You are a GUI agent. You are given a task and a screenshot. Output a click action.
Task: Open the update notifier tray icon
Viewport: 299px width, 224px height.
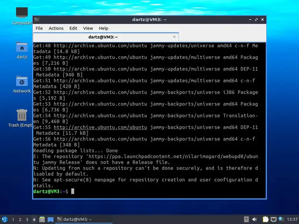click(x=281, y=219)
